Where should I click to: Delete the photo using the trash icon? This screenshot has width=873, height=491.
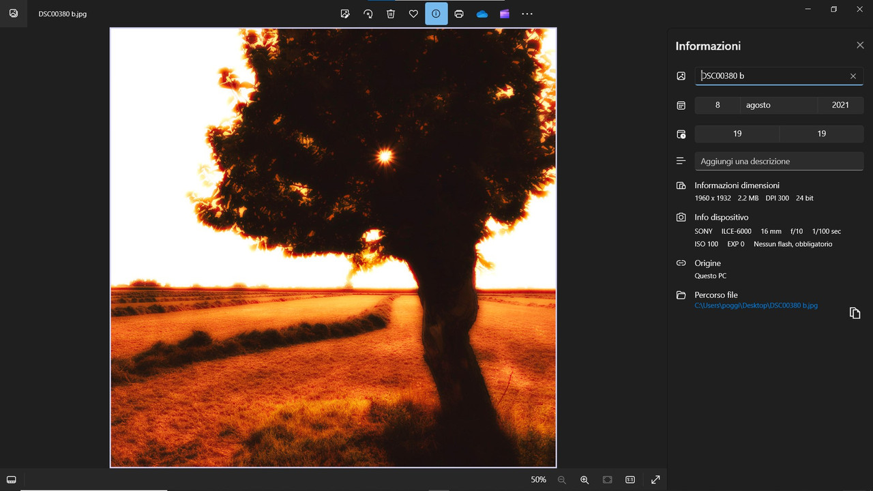391,14
